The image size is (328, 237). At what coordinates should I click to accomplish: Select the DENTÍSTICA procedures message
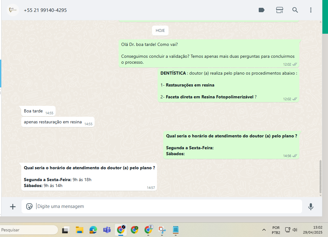[x=228, y=85]
